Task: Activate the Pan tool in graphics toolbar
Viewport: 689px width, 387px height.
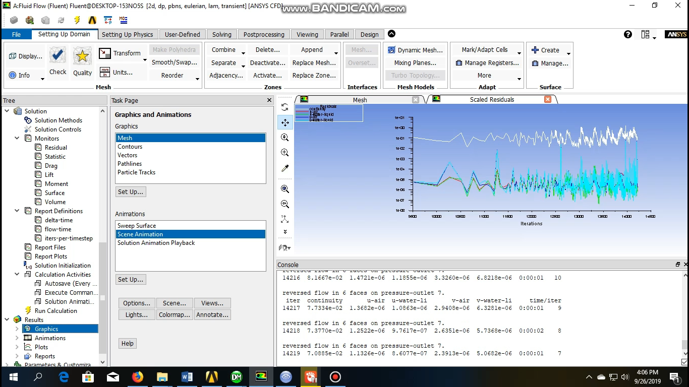Action: tap(285, 122)
